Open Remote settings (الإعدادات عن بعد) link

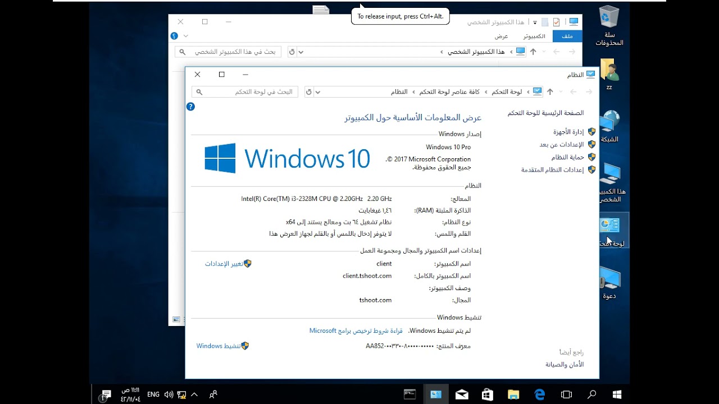point(562,145)
